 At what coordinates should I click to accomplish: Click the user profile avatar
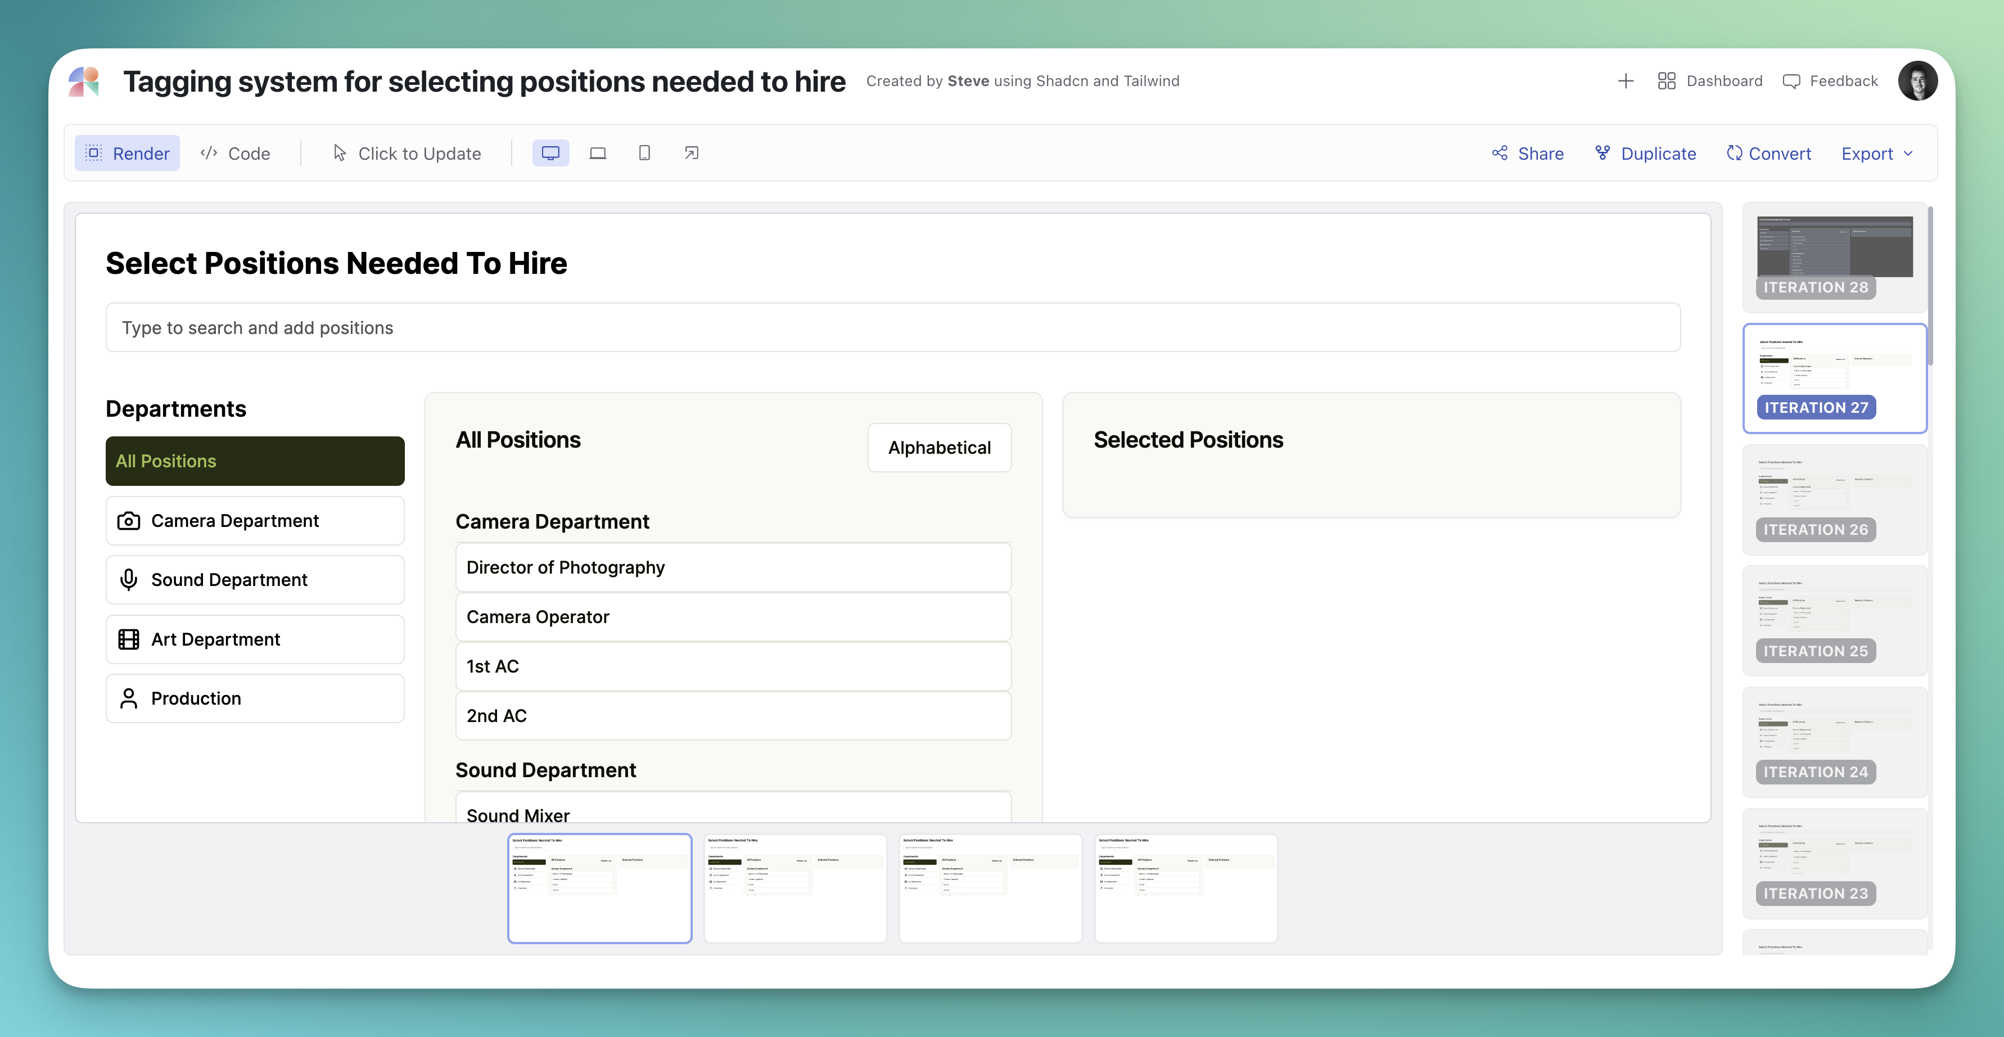(x=1917, y=81)
